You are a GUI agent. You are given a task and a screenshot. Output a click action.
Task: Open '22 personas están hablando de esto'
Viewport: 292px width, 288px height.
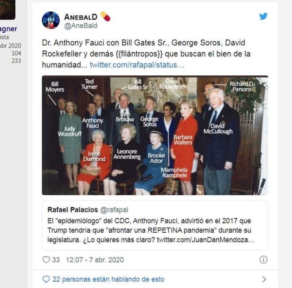click(x=108, y=279)
